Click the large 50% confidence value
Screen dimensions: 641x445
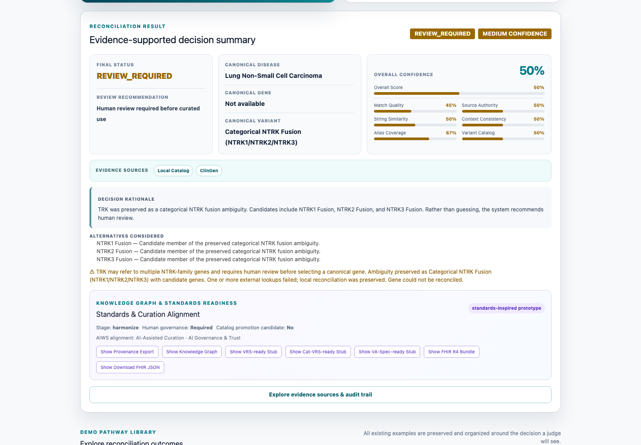click(531, 71)
